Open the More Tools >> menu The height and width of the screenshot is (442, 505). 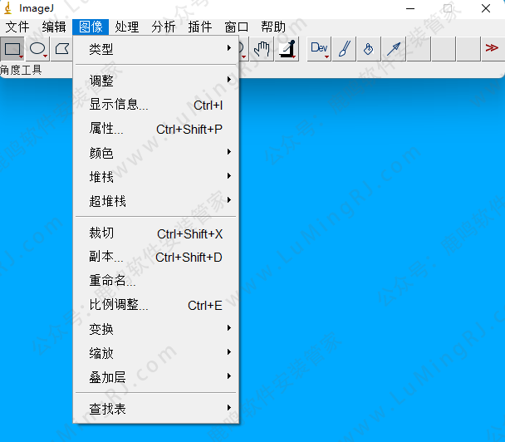pos(492,49)
